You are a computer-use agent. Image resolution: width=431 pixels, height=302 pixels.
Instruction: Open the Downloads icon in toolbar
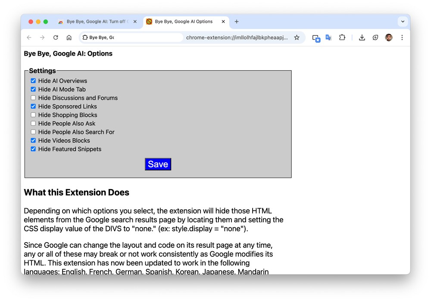click(x=362, y=37)
